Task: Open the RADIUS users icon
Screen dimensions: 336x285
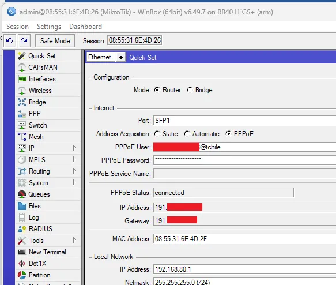Action: point(22,229)
